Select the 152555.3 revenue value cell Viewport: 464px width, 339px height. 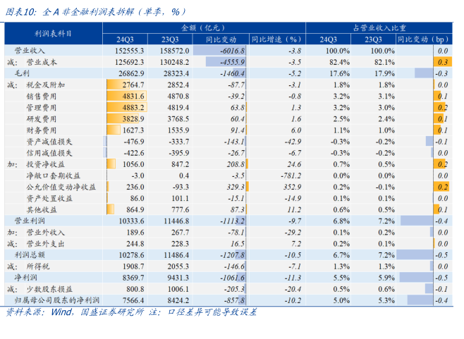[x=128, y=51]
